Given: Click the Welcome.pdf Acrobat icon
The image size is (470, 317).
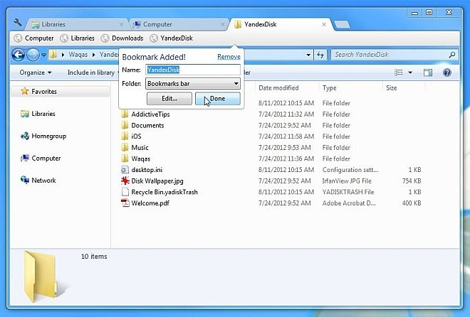Looking at the screenshot, I should point(125,203).
